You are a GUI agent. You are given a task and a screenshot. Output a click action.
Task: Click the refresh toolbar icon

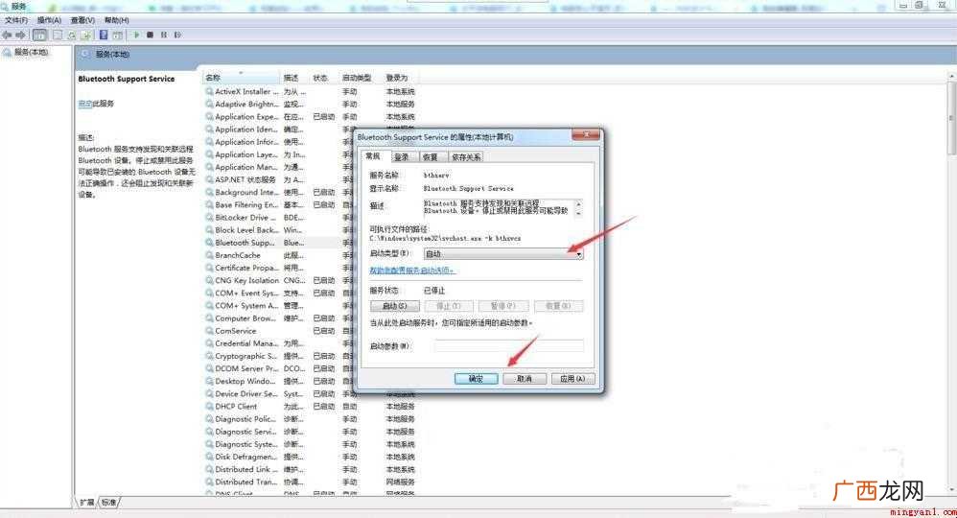(x=72, y=35)
